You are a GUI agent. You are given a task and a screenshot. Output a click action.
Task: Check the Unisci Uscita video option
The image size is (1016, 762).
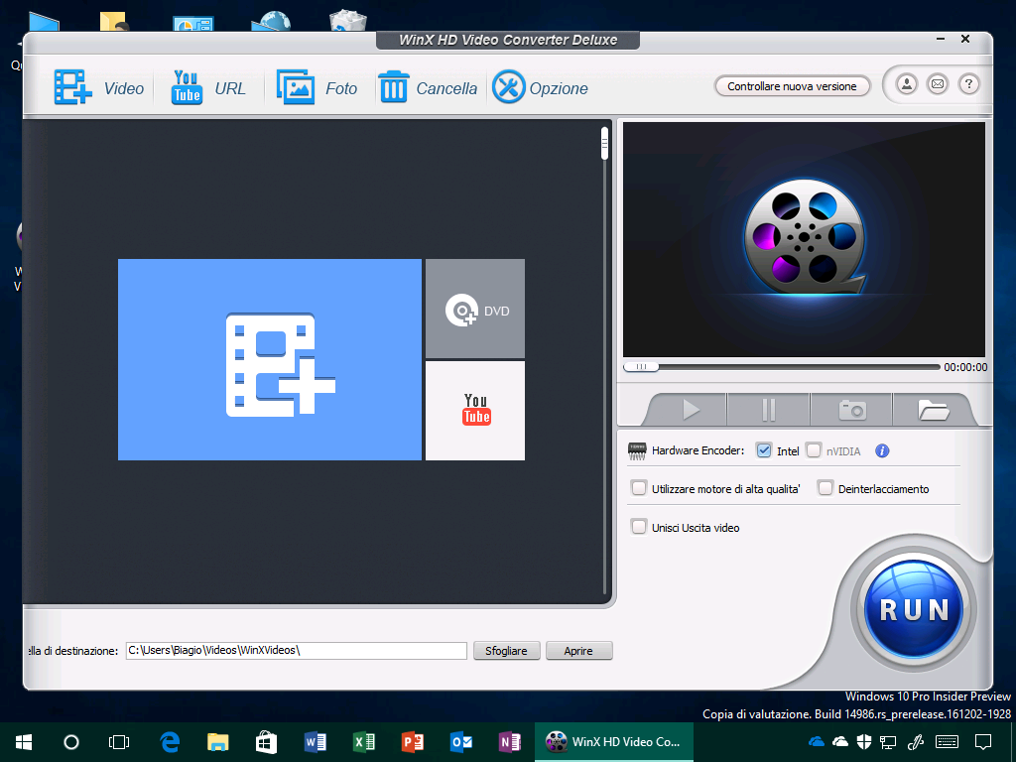point(639,527)
